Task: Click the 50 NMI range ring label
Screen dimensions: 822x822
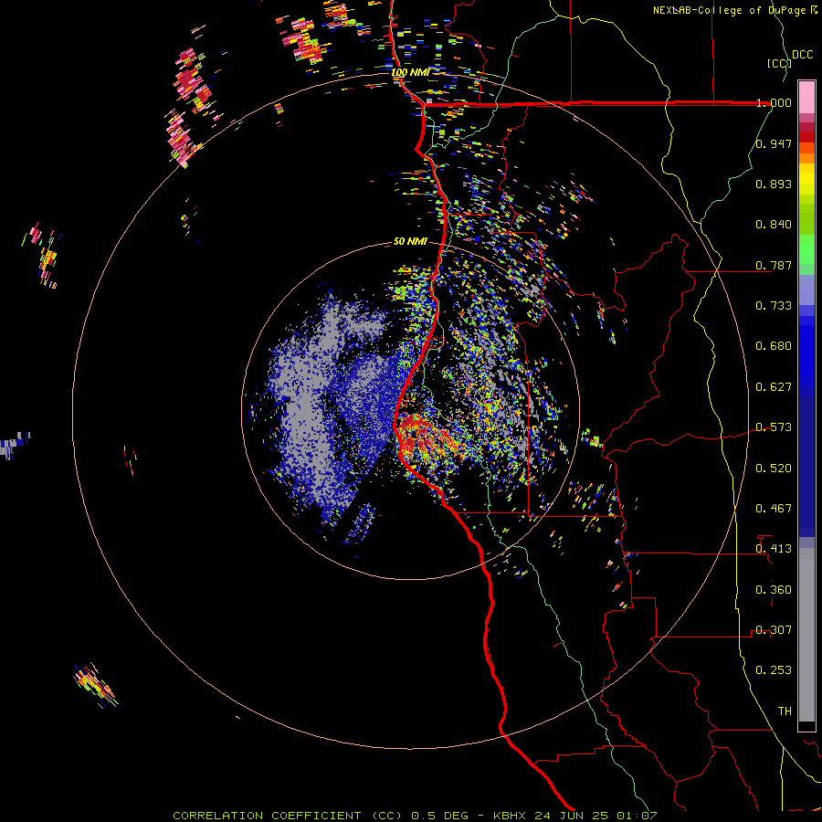Action: [410, 242]
